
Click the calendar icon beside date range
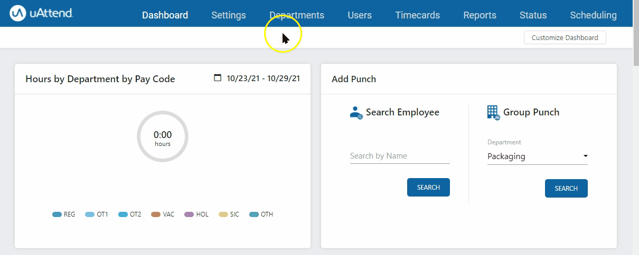click(218, 78)
